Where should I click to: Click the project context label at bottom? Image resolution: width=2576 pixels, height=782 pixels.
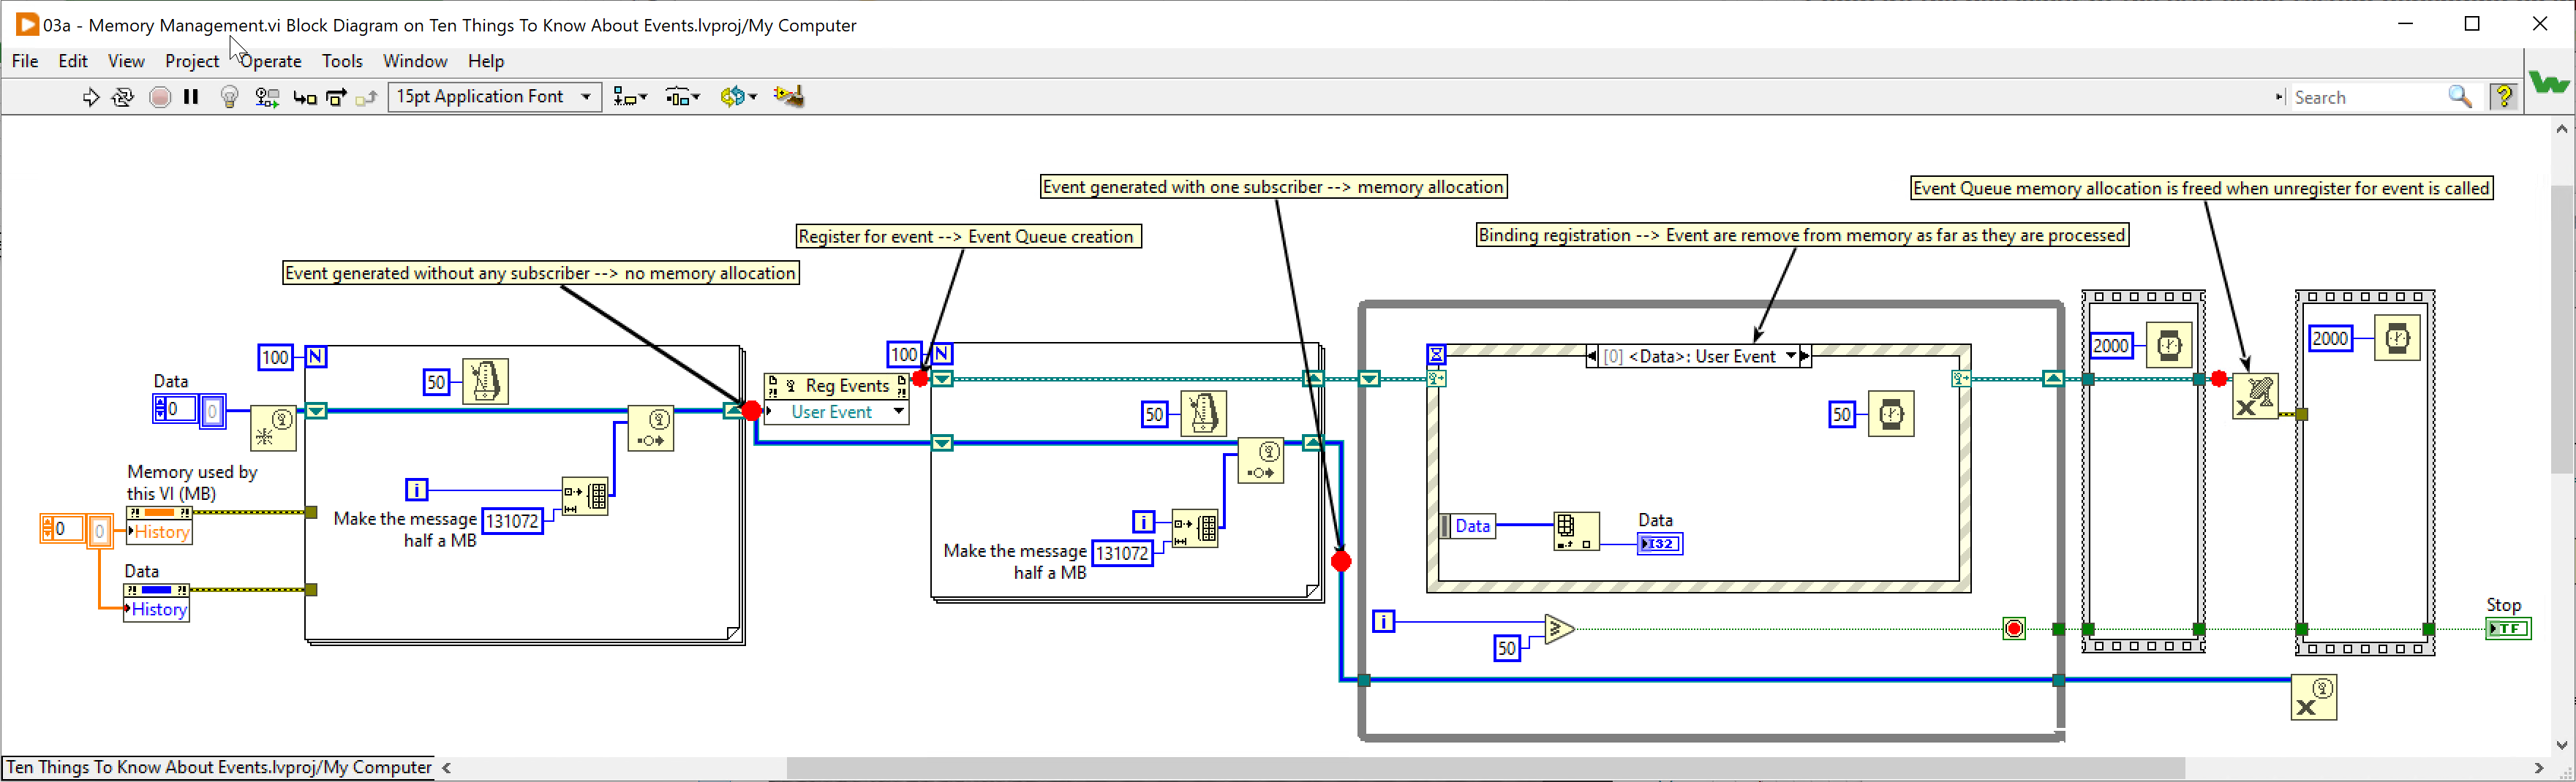[x=219, y=767]
